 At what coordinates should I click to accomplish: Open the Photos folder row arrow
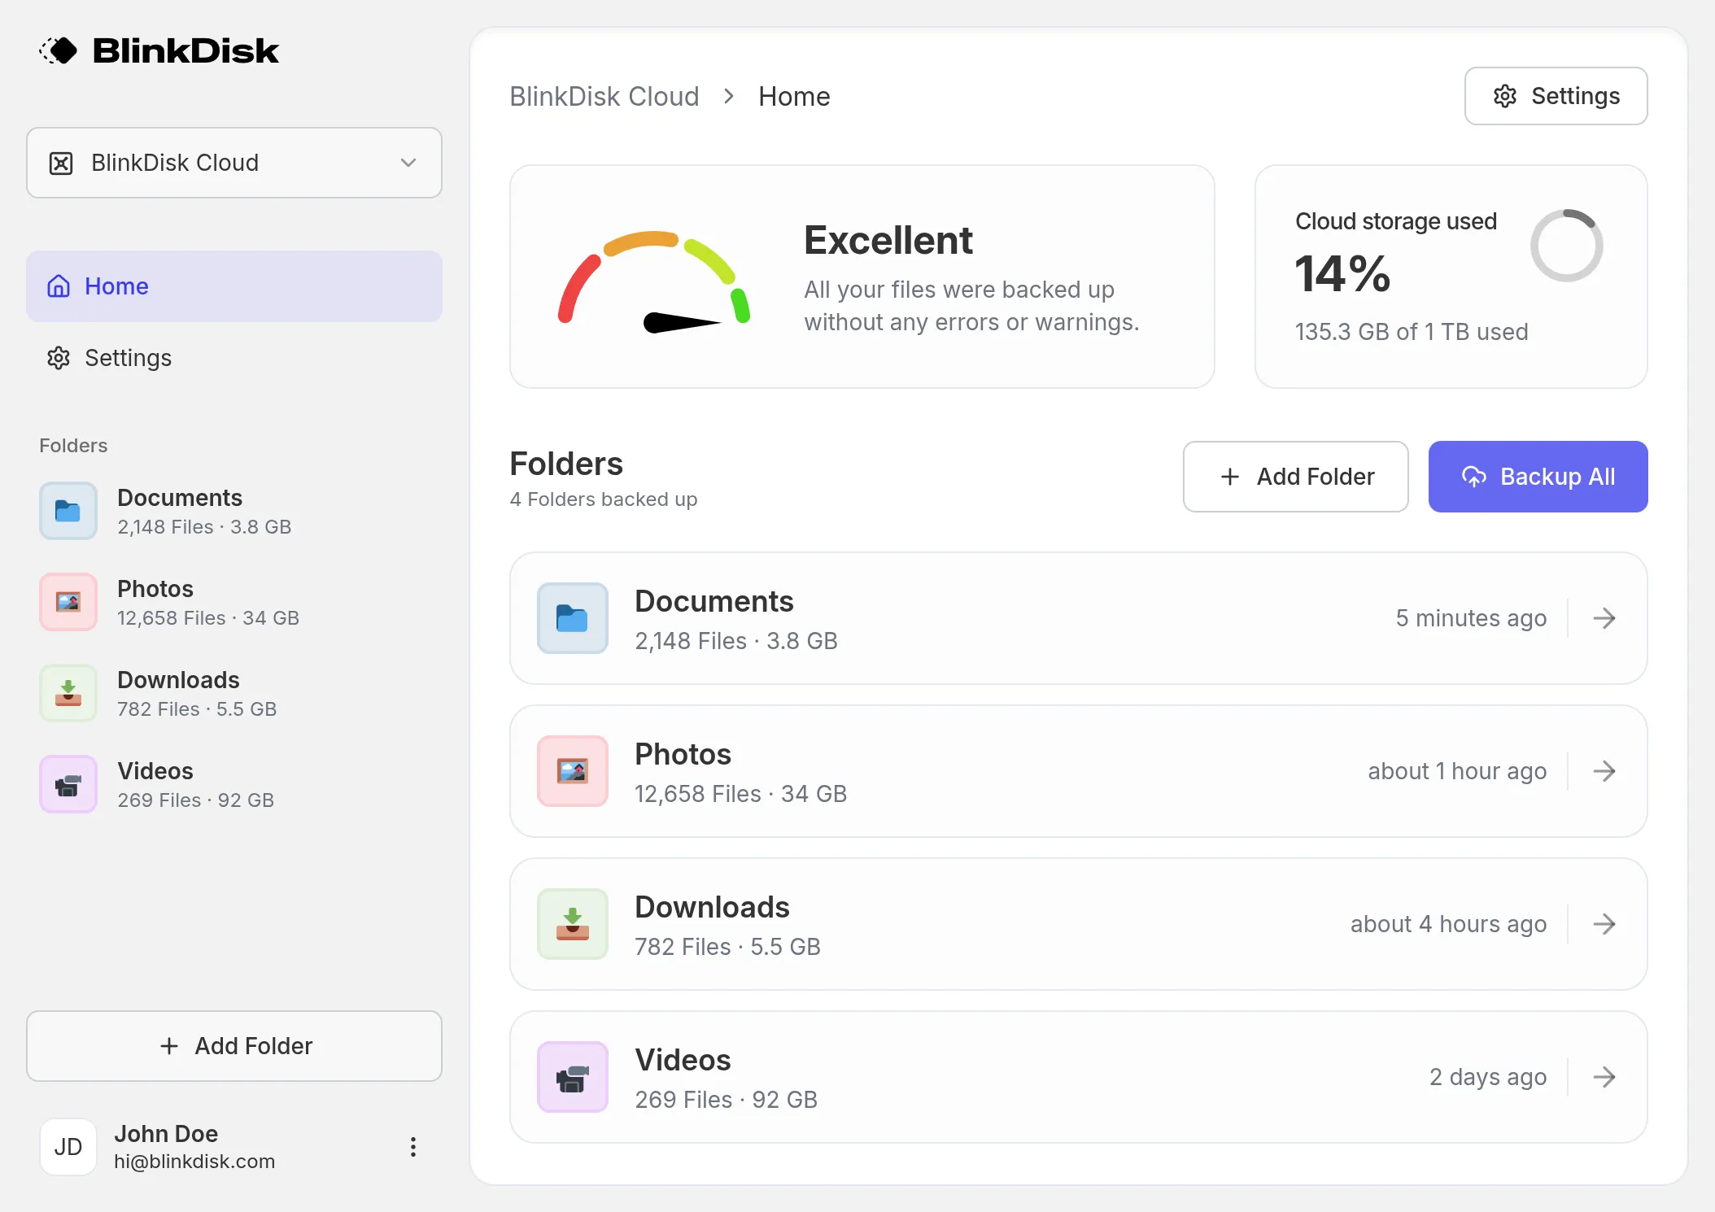tap(1604, 771)
